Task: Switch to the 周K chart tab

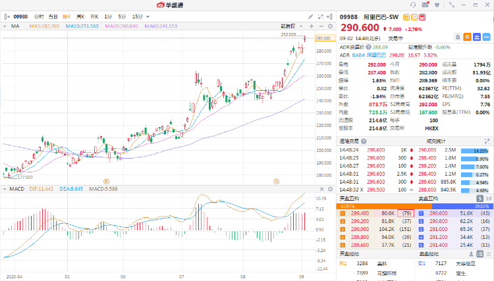Action: [x=80, y=16]
